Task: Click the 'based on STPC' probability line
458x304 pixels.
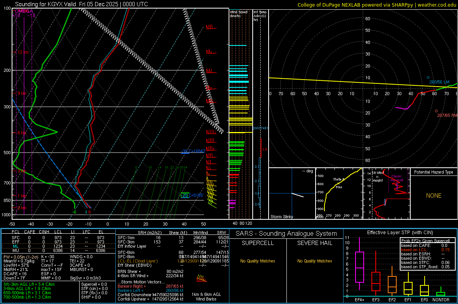Action: [425, 262]
